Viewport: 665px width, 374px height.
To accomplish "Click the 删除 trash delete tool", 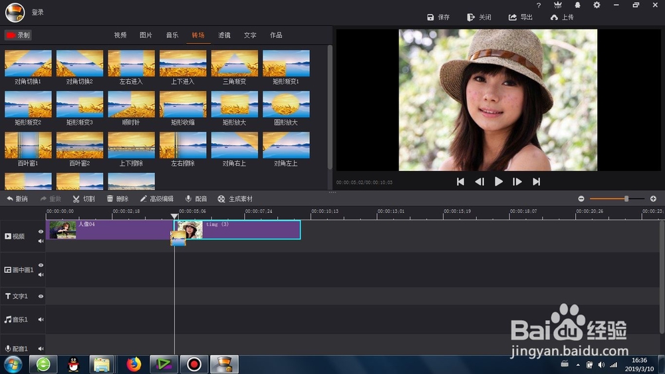I will tap(118, 199).
